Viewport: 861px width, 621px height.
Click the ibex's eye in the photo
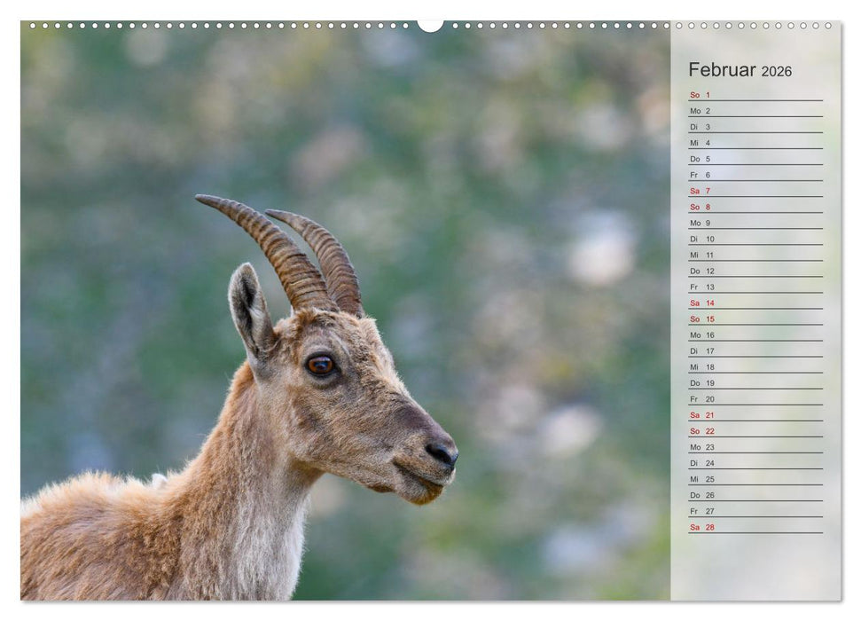click(x=323, y=361)
